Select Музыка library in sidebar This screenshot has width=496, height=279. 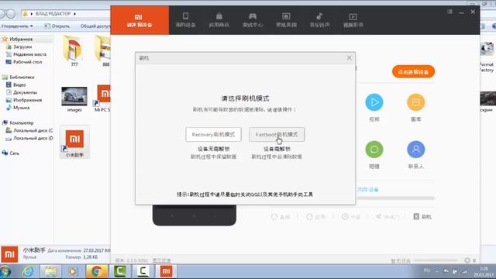(21, 108)
